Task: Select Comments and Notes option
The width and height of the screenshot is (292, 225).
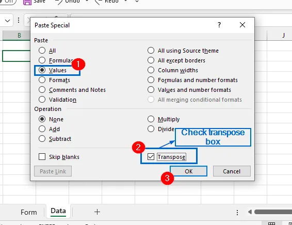Action: point(42,90)
